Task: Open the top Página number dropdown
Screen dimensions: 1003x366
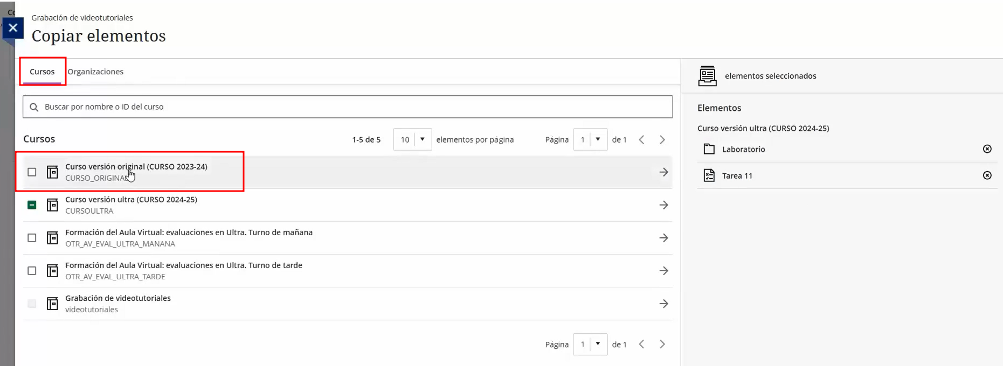Action: coord(590,140)
